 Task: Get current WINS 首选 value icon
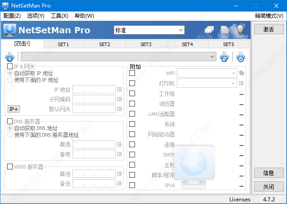[120, 174]
